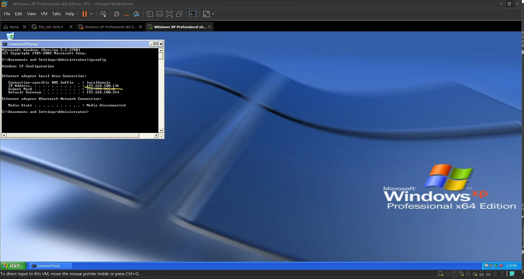Switch to Unity mode icon
The image size is (524, 279).
(x=179, y=14)
